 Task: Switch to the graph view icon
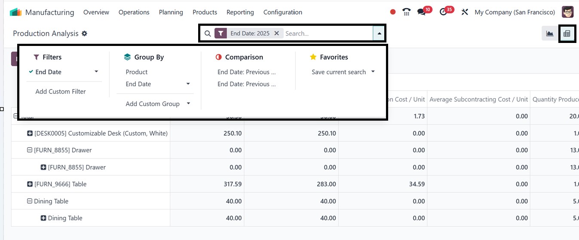[x=550, y=33]
